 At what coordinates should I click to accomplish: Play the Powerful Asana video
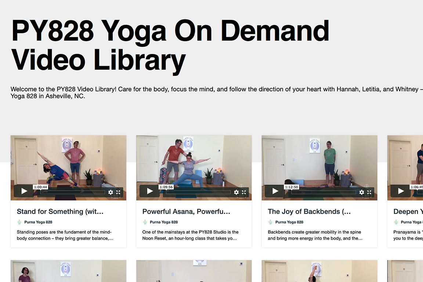[x=150, y=191]
